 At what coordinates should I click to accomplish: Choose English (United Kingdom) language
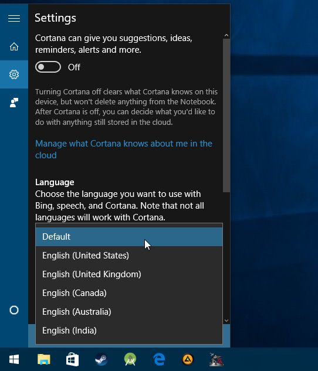pyautogui.click(x=129, y=274)
